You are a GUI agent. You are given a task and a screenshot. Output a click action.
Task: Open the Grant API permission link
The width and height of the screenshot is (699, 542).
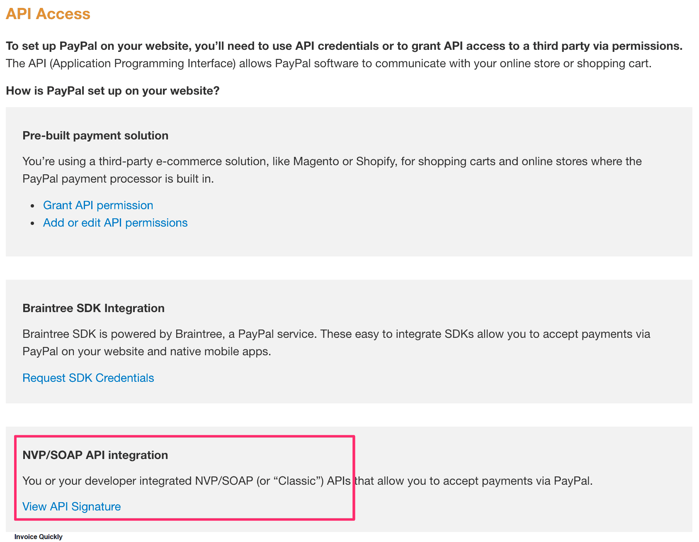(98, 205)
